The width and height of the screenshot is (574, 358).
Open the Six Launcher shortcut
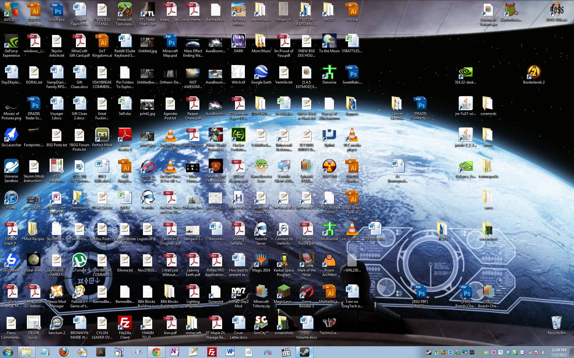(11, 137)
